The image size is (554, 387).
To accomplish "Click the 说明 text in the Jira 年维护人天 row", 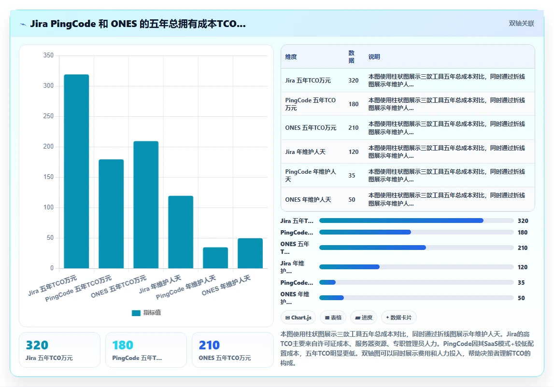I will coord(447,152).
